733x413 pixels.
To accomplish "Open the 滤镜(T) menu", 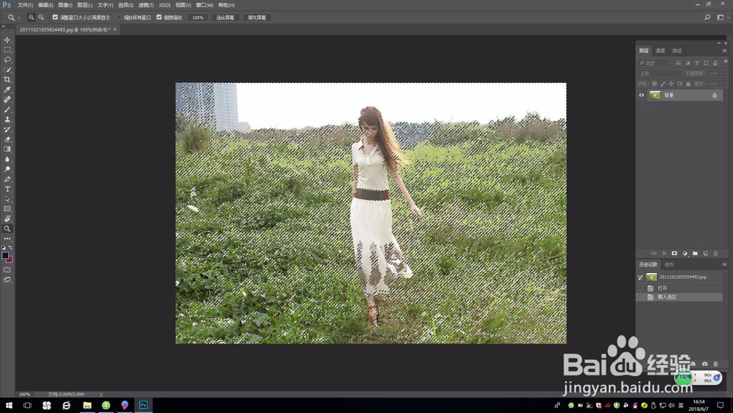I will 146,5.
